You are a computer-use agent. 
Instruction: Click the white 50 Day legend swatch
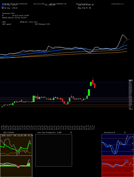pyautogui.click(x=3, y=8)
